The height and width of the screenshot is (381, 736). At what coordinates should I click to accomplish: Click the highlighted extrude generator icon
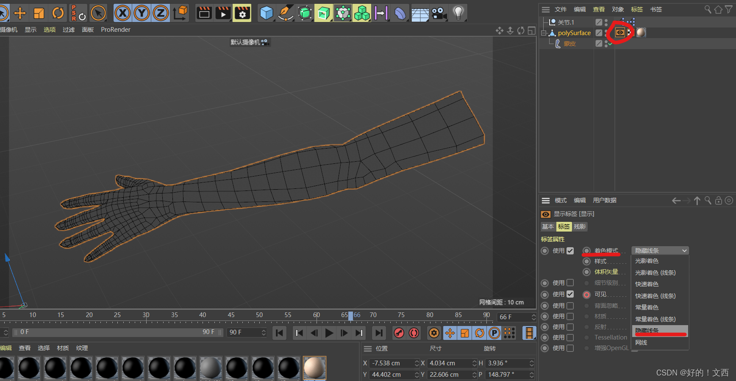click(x=323, y=13)
